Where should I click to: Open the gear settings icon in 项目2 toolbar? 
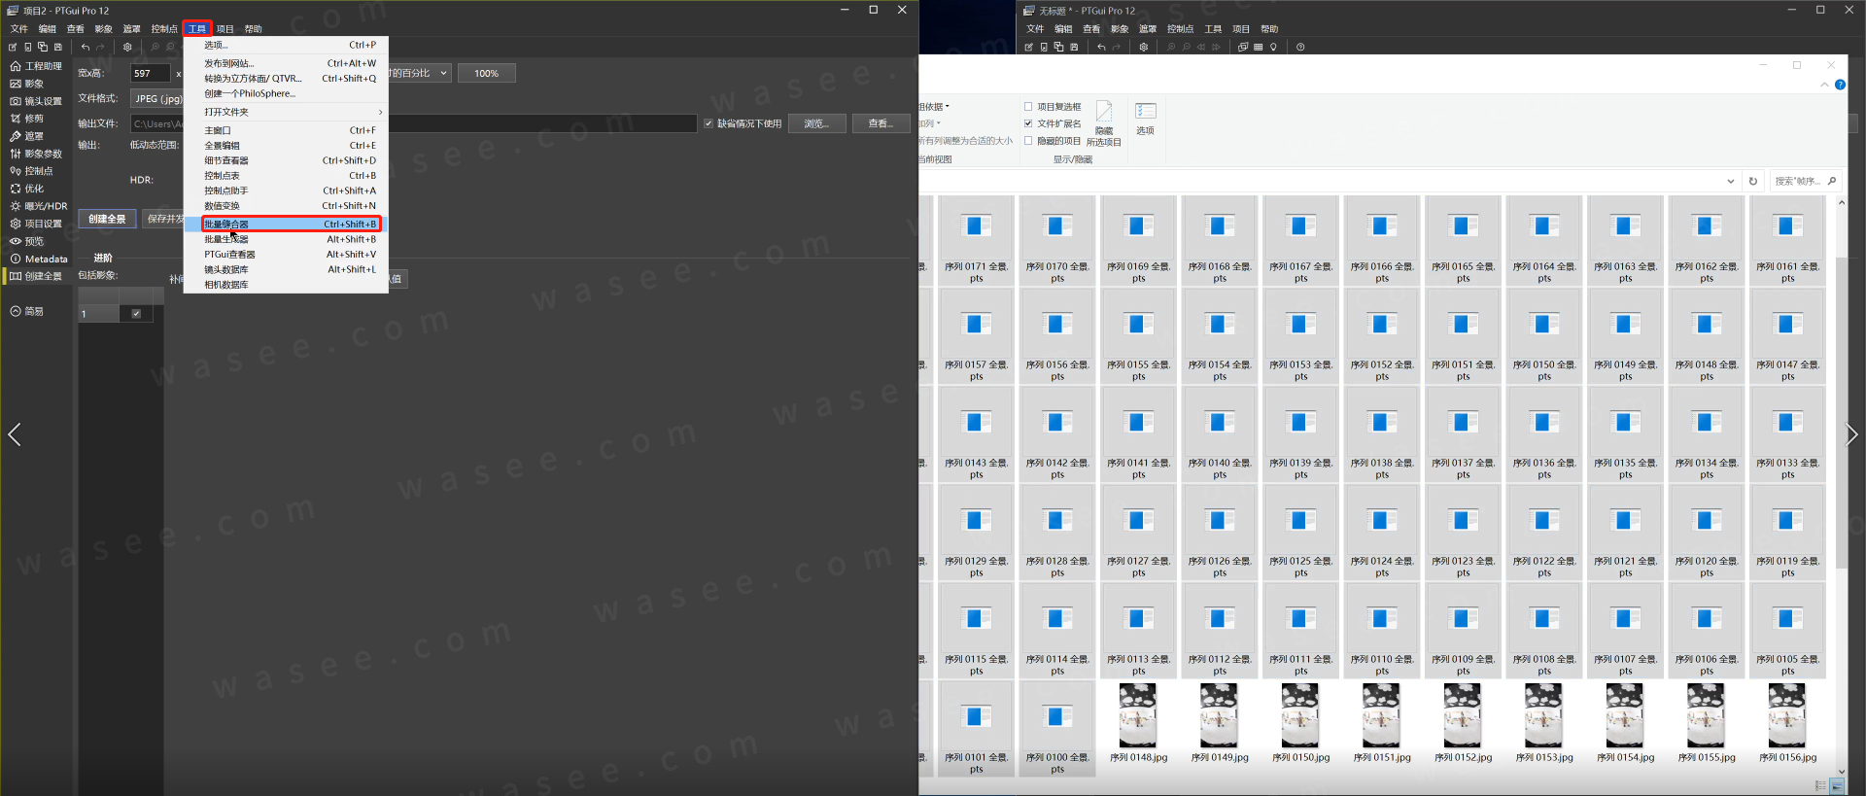point(127,47)
